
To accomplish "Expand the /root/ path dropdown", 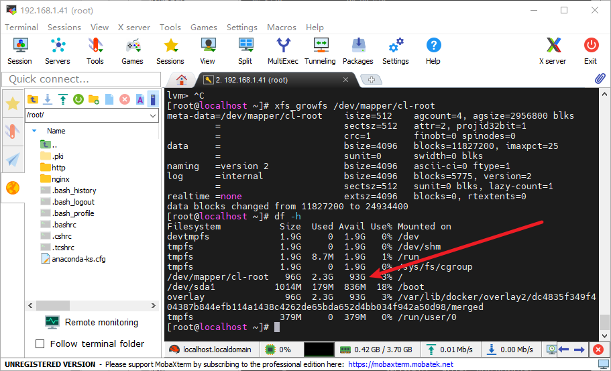I will (153, 116).
